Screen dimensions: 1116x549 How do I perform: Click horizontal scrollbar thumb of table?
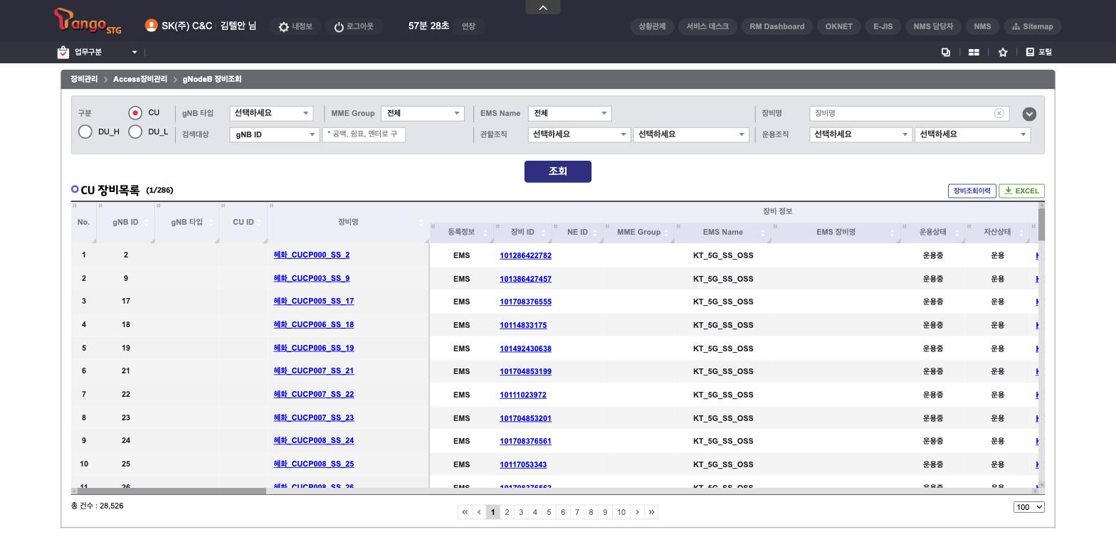click(x=172, y=491)
